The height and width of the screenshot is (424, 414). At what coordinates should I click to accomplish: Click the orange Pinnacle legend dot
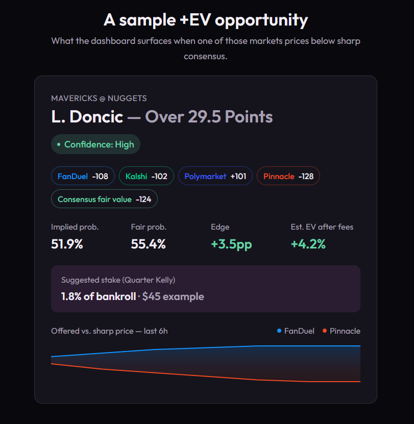pos(325,331)
